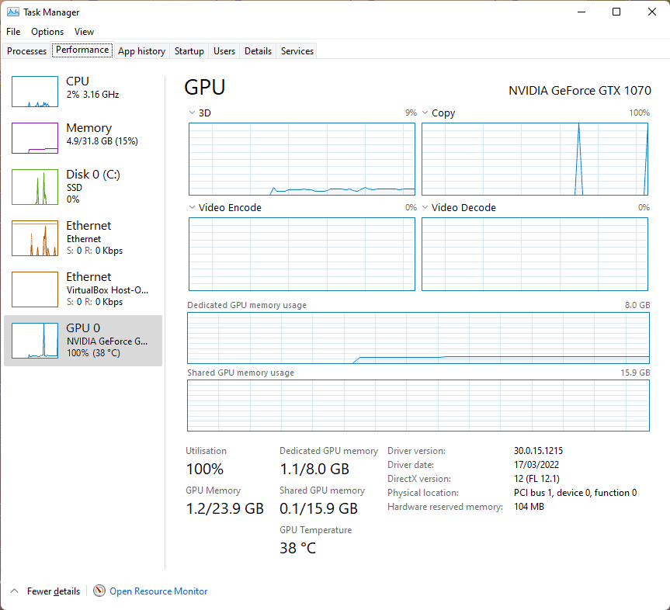Switch to the App history tab
The height and width of the screenshot is (610, 670).
click(x=142, y=51)
